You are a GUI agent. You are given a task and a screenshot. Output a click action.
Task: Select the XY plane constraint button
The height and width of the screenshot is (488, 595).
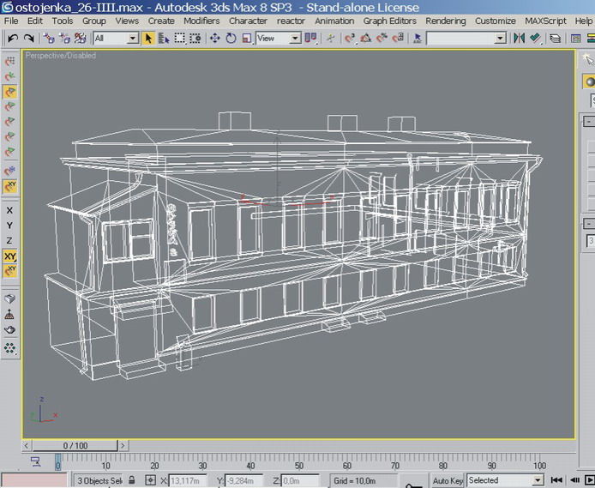[10, 256]
